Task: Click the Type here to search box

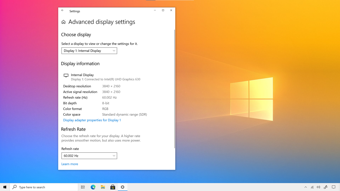Action: 44,187
